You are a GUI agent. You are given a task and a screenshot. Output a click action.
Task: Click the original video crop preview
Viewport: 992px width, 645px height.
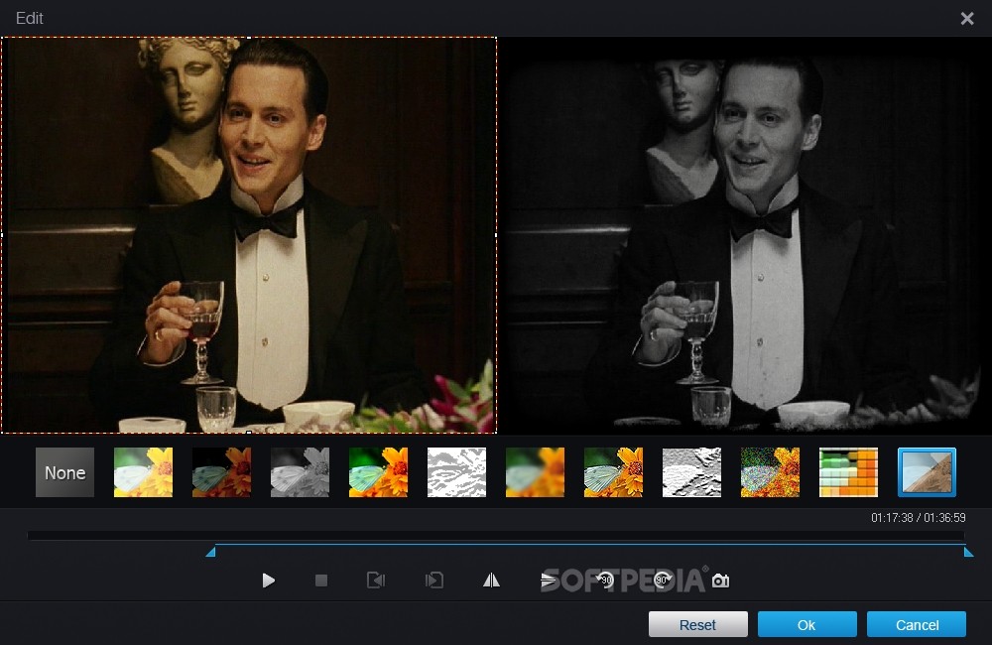pos(249,235)
